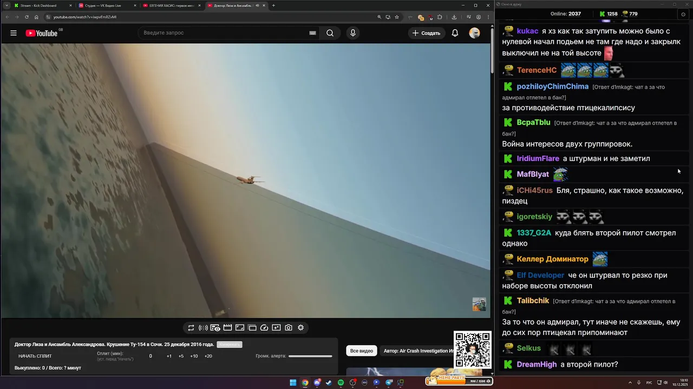Screen dimensions: 693x389
Task: Open the Chrome three-dot menu
Action: point(488,17)
